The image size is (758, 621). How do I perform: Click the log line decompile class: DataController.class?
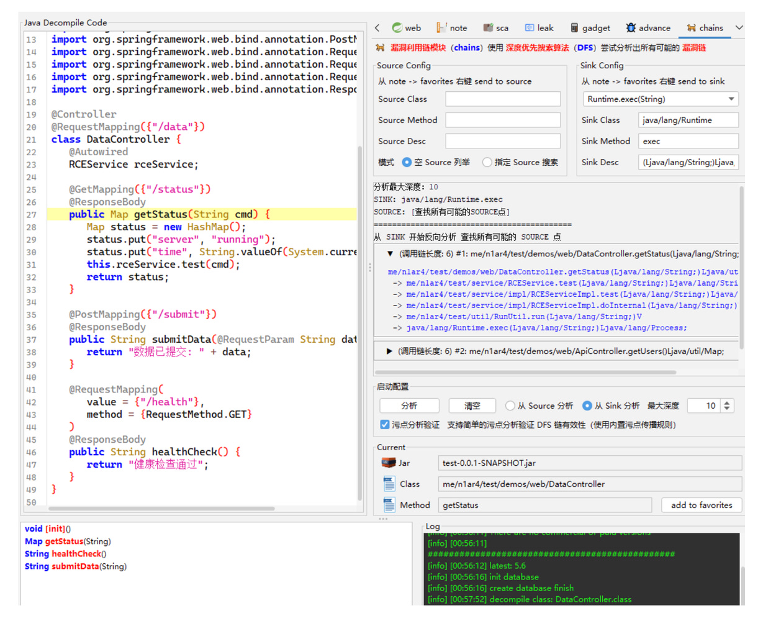click(530, 599)
